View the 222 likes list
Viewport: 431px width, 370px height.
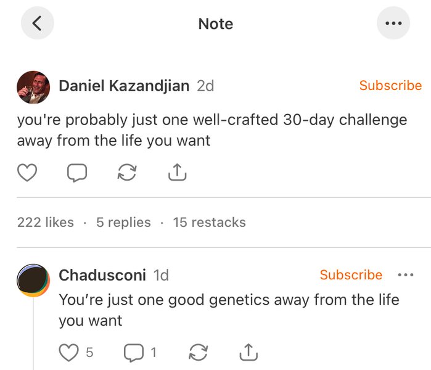(x=46, y=223)
